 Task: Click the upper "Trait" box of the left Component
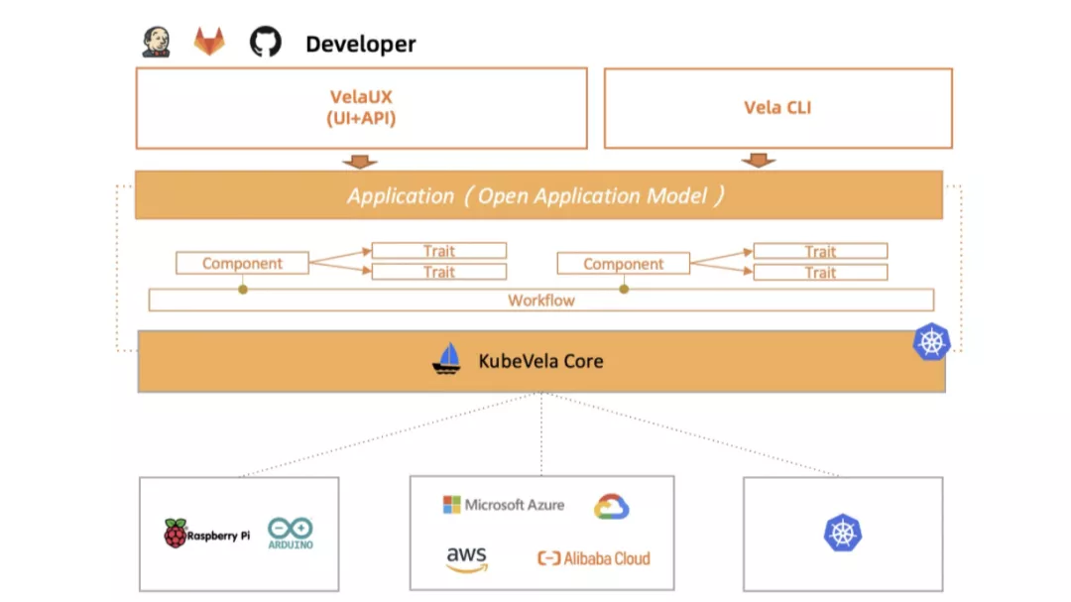(439, 251)
